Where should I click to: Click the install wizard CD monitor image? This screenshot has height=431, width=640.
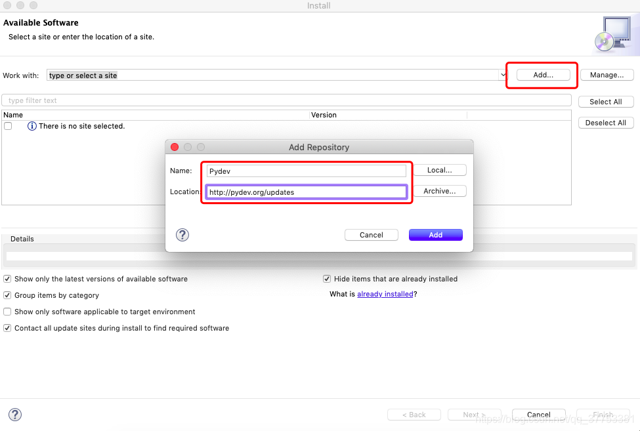click(614, 34)
